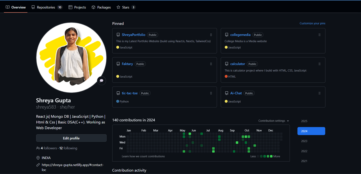Go to the Packages tab
Image resolution: width=361 pixels, height=174 pixels.
click(101, 7)
